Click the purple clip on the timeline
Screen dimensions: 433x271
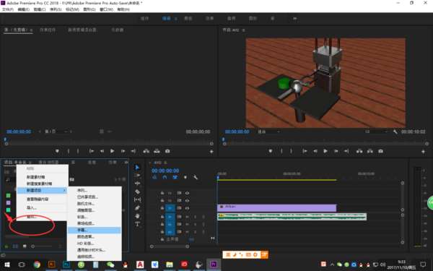(276, 208)
